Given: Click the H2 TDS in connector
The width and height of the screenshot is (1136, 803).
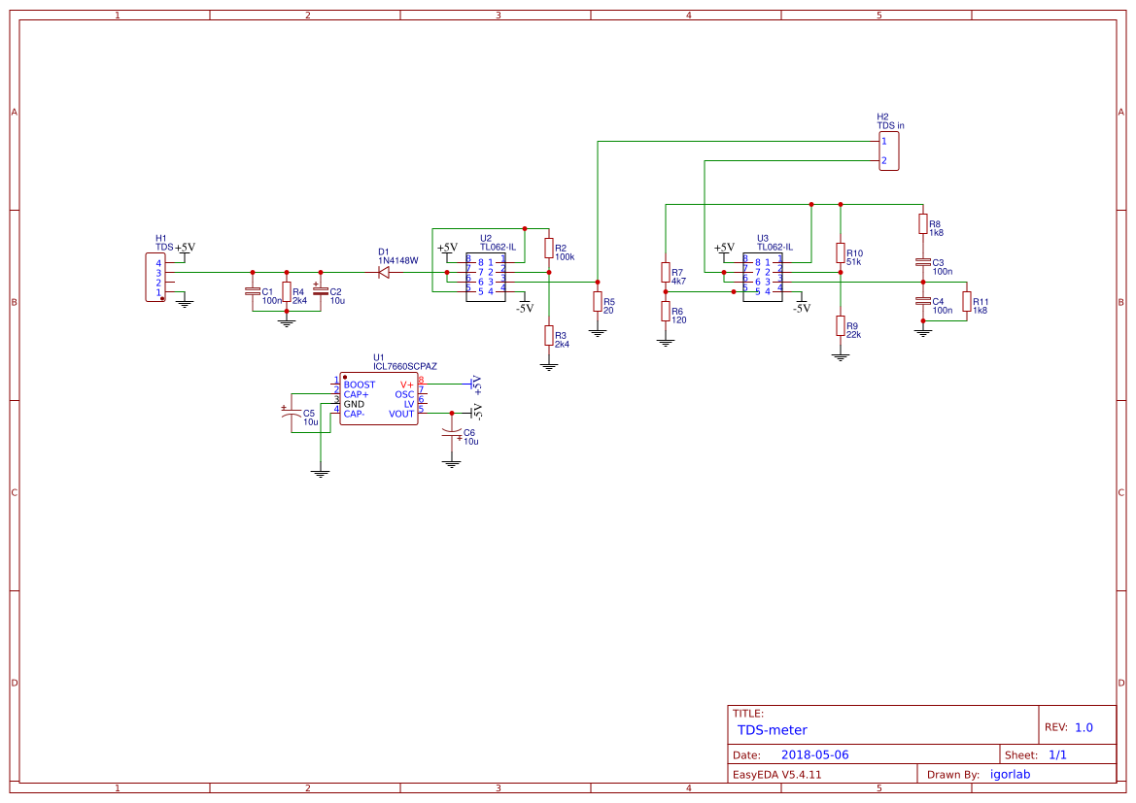Looking at the screenshot, I should click(x=887, y=150).
